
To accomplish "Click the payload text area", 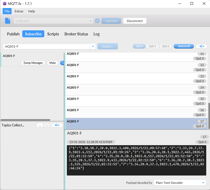I will tap(136, 160).
